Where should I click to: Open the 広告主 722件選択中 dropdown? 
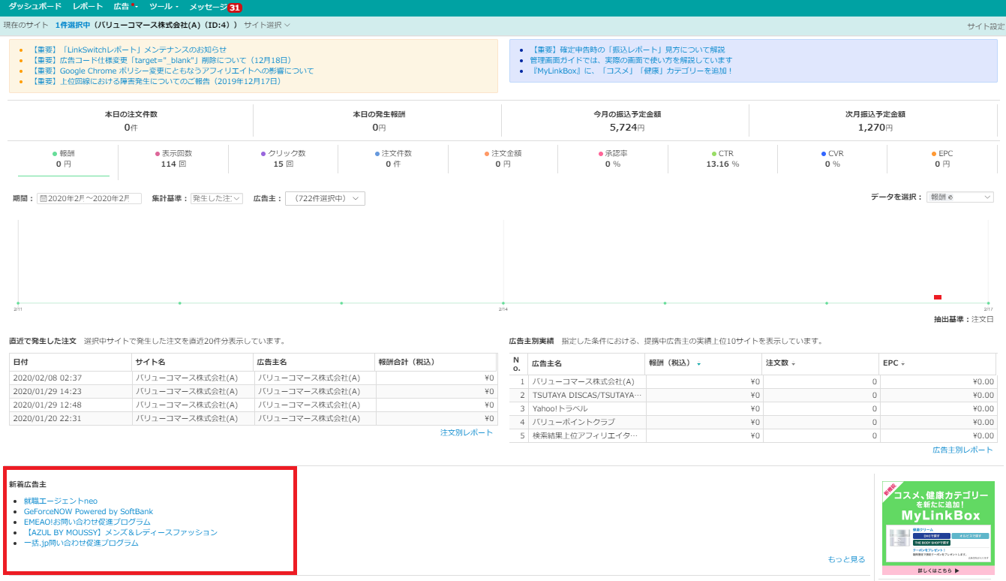[325, 199]
